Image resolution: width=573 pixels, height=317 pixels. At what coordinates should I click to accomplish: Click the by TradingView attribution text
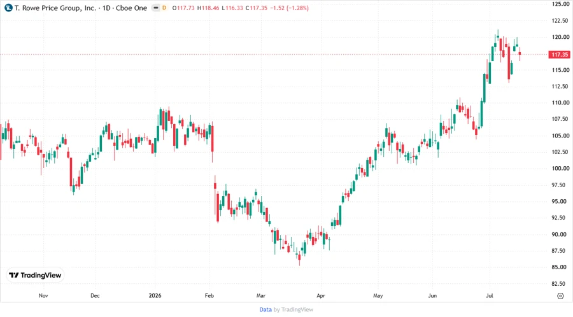[294, 309]
